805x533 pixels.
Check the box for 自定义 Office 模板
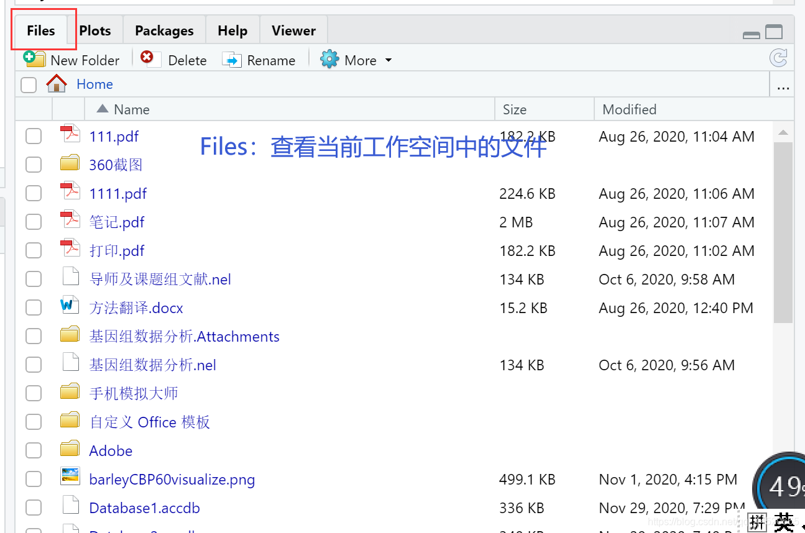[x=34, y=422]
